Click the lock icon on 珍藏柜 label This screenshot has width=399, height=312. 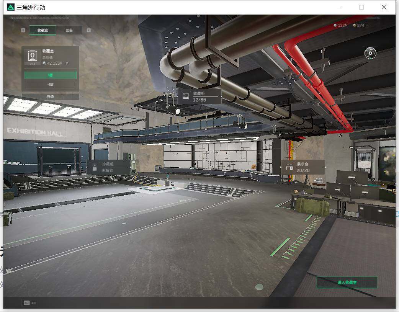click(95, 167)
